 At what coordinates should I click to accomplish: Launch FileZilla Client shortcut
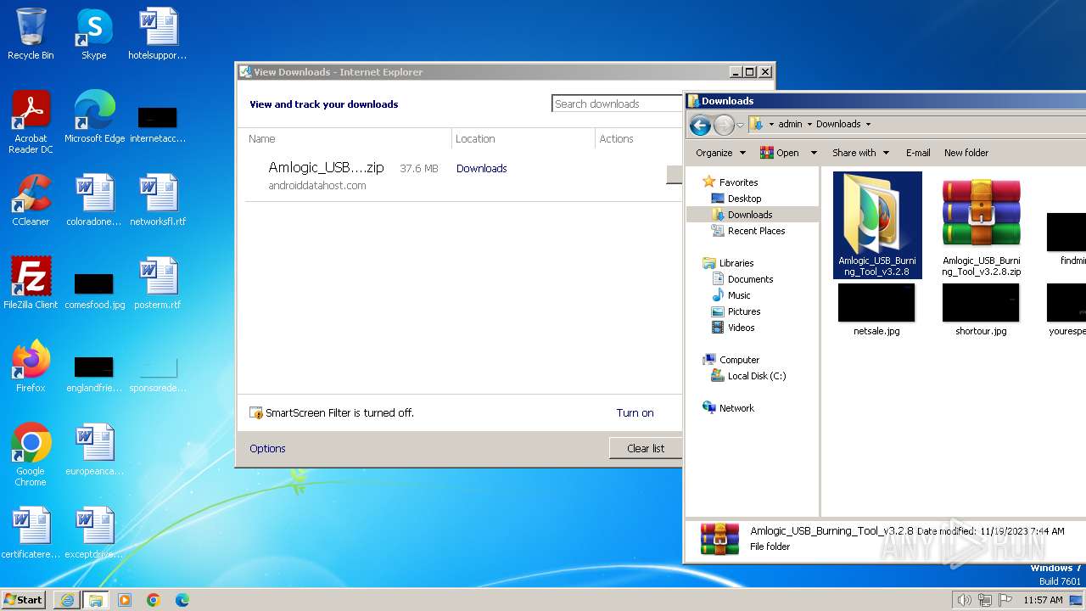31,283
